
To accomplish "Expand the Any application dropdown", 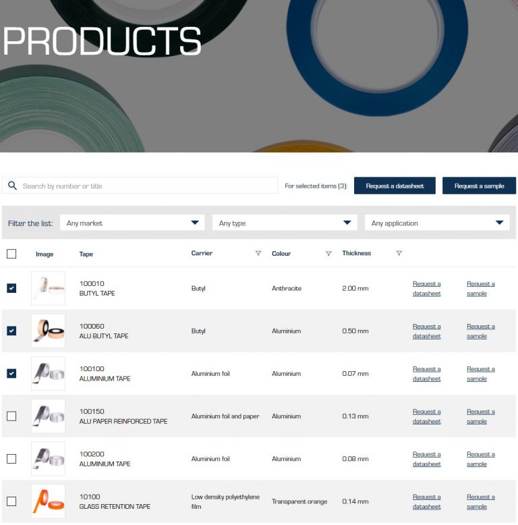I will pos(436,223).
